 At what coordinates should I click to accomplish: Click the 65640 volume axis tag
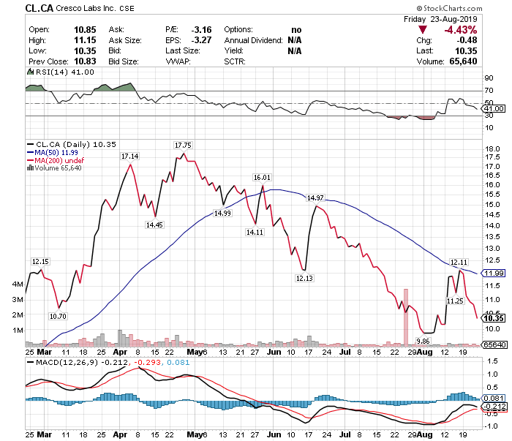pos(495,344)
